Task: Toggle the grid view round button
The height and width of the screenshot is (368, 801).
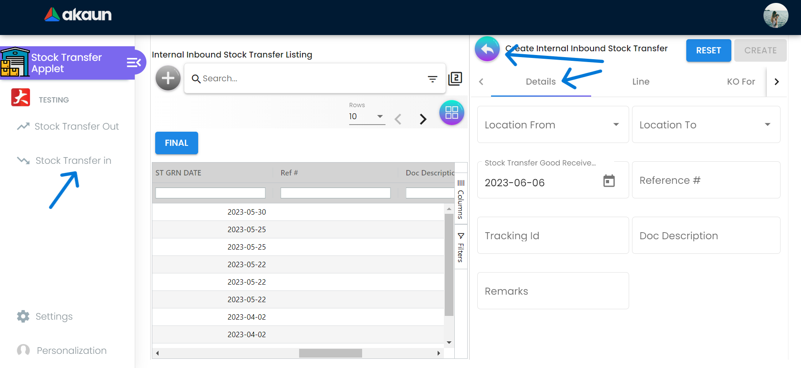Action: point(451,113)
